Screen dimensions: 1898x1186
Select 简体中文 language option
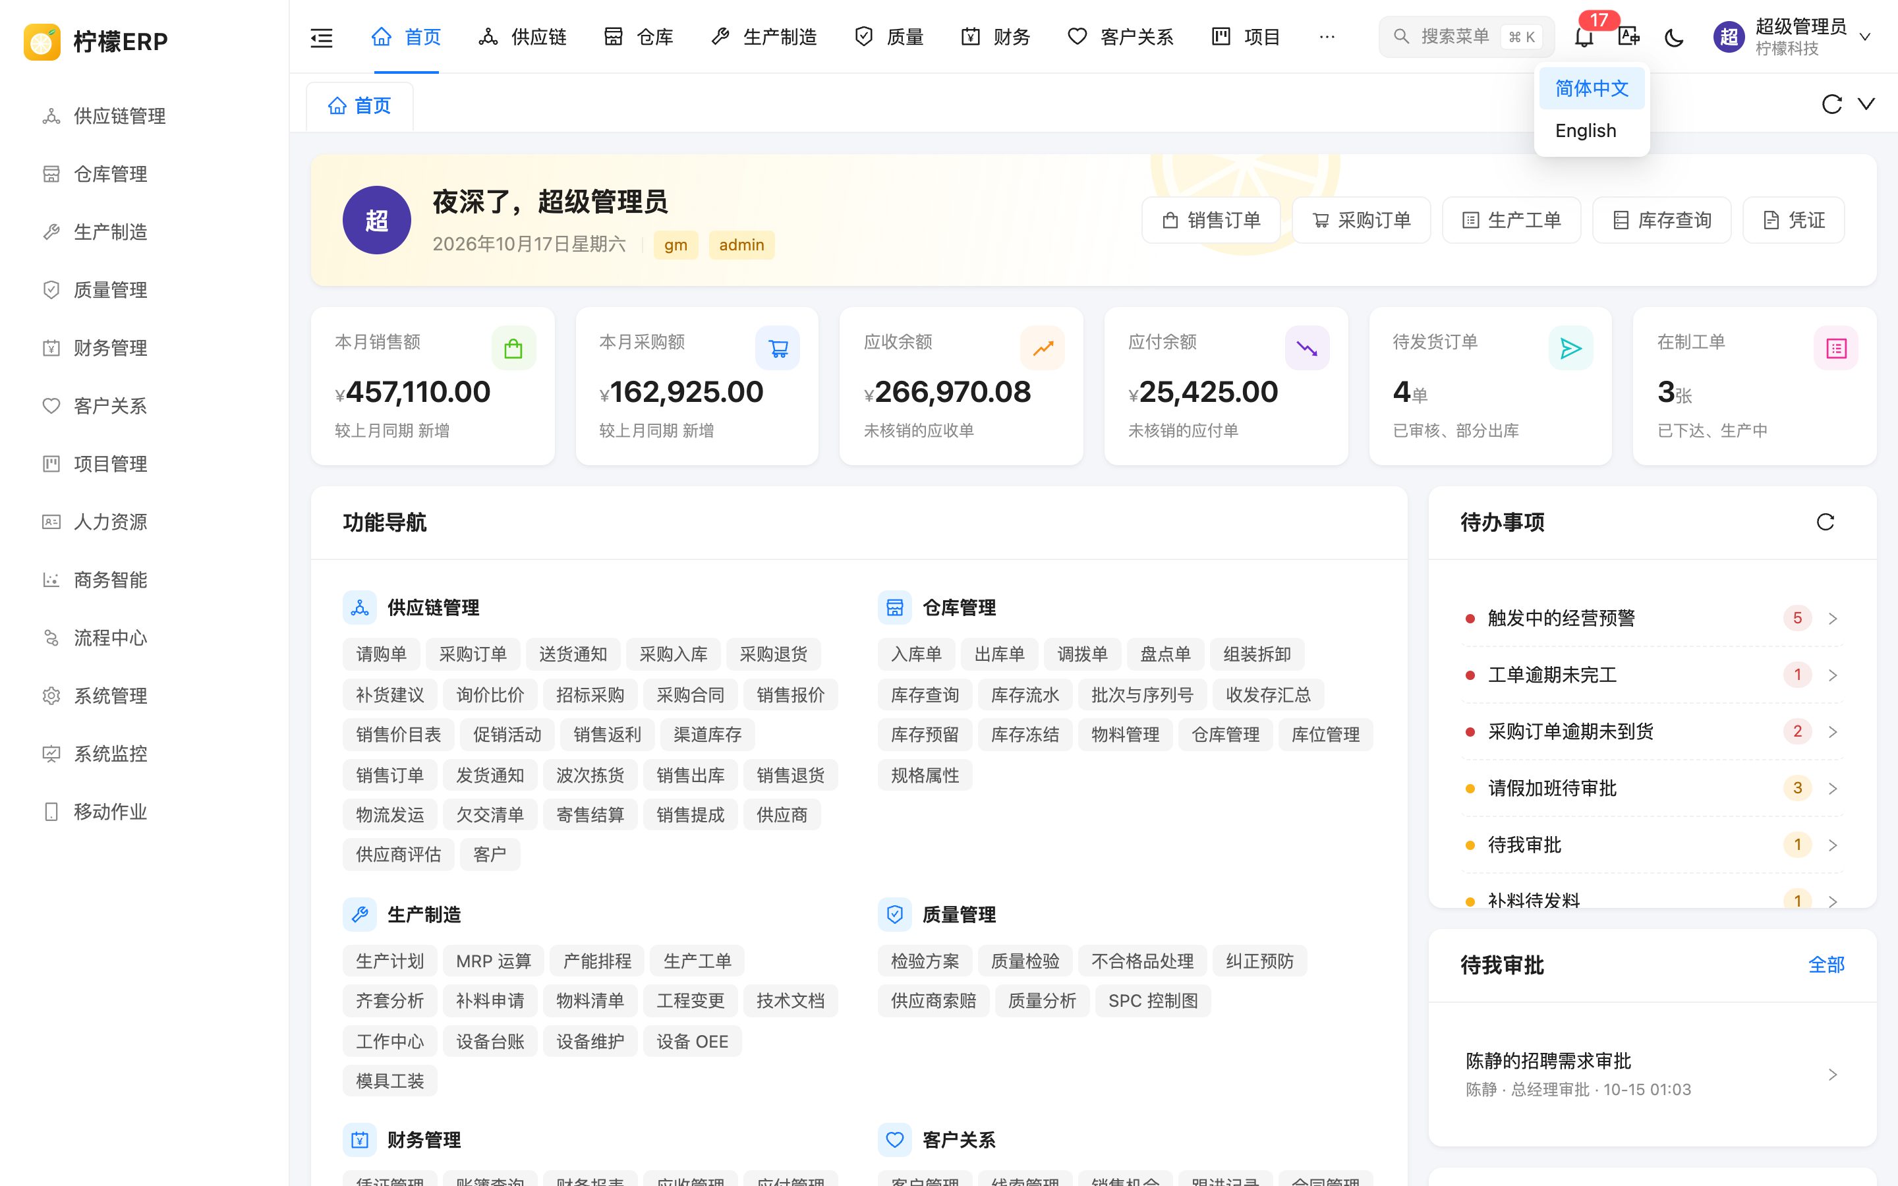click(1592, 89)
